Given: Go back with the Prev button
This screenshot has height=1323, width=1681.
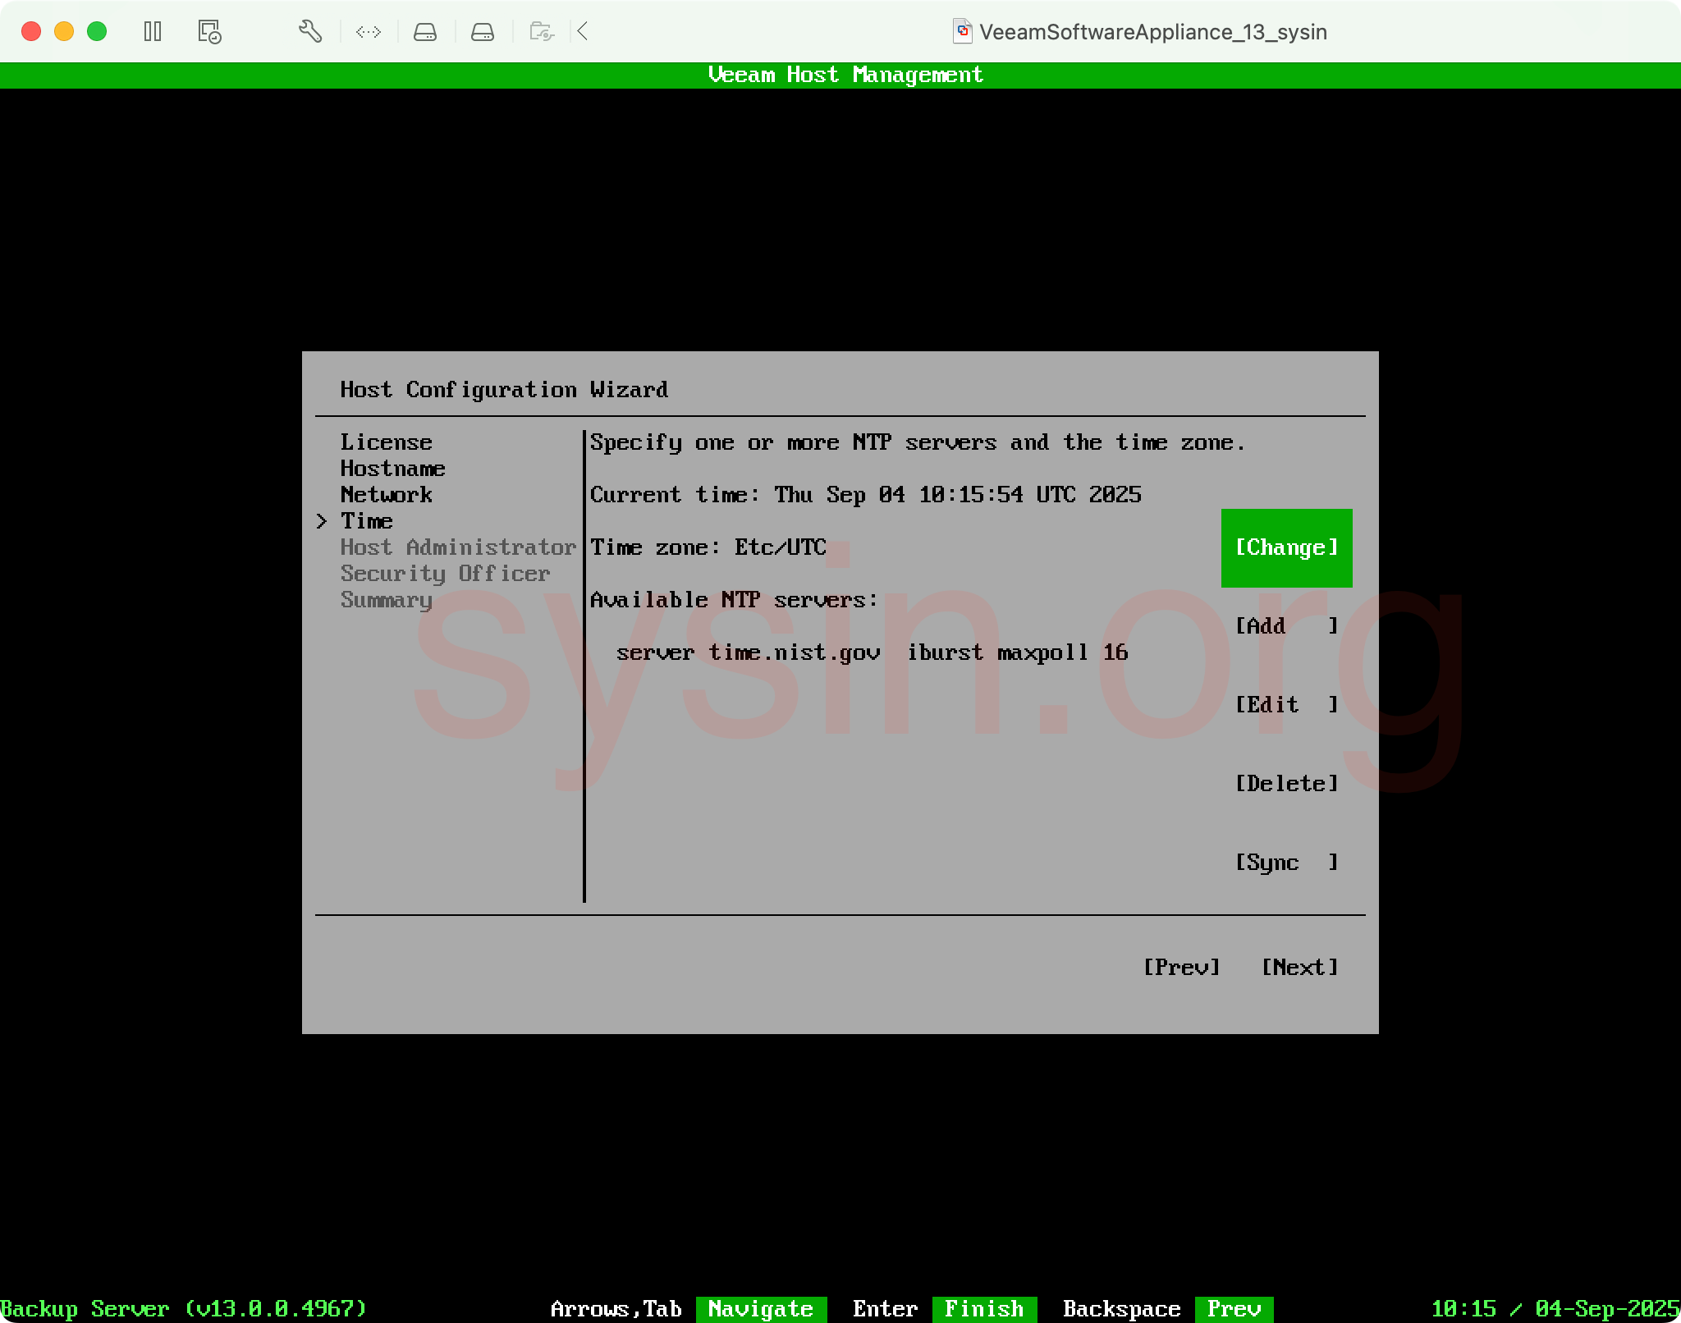Looking at the screenshot, I should [x=1181, y=968].
